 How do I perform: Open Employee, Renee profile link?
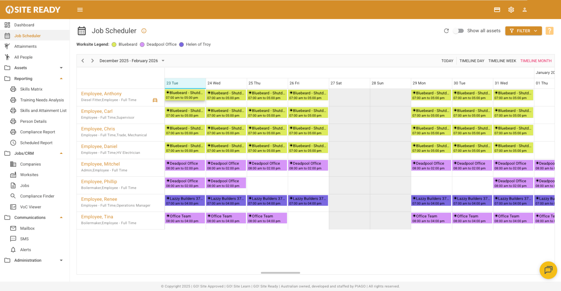click(99, 199)
